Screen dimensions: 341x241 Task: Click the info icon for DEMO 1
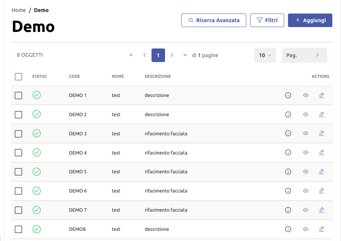[x=288, y=95]
